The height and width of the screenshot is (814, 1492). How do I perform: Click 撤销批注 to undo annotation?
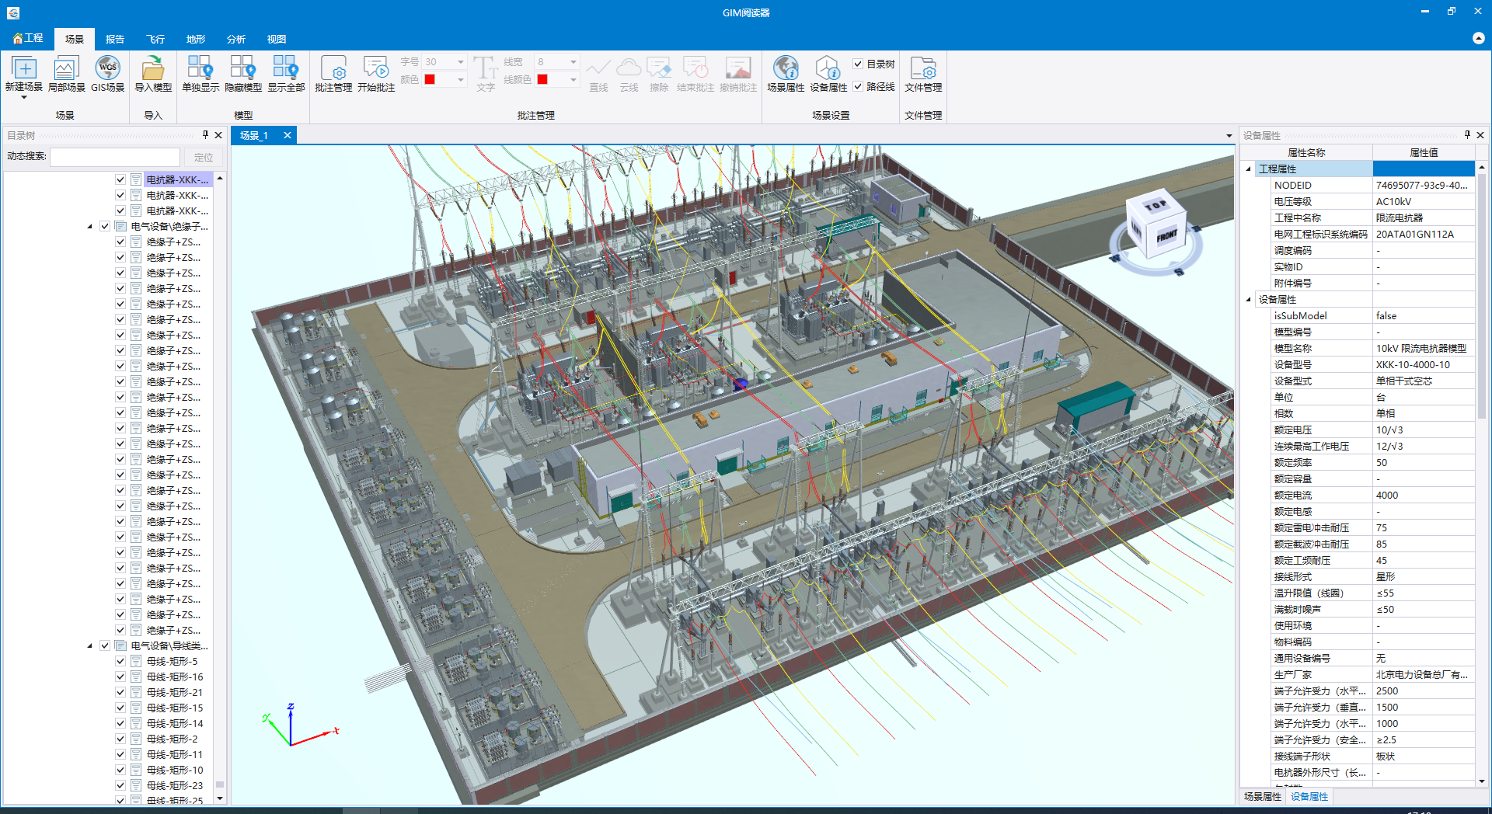point(737,75)
